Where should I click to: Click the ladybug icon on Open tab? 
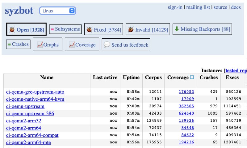point(12,29)
